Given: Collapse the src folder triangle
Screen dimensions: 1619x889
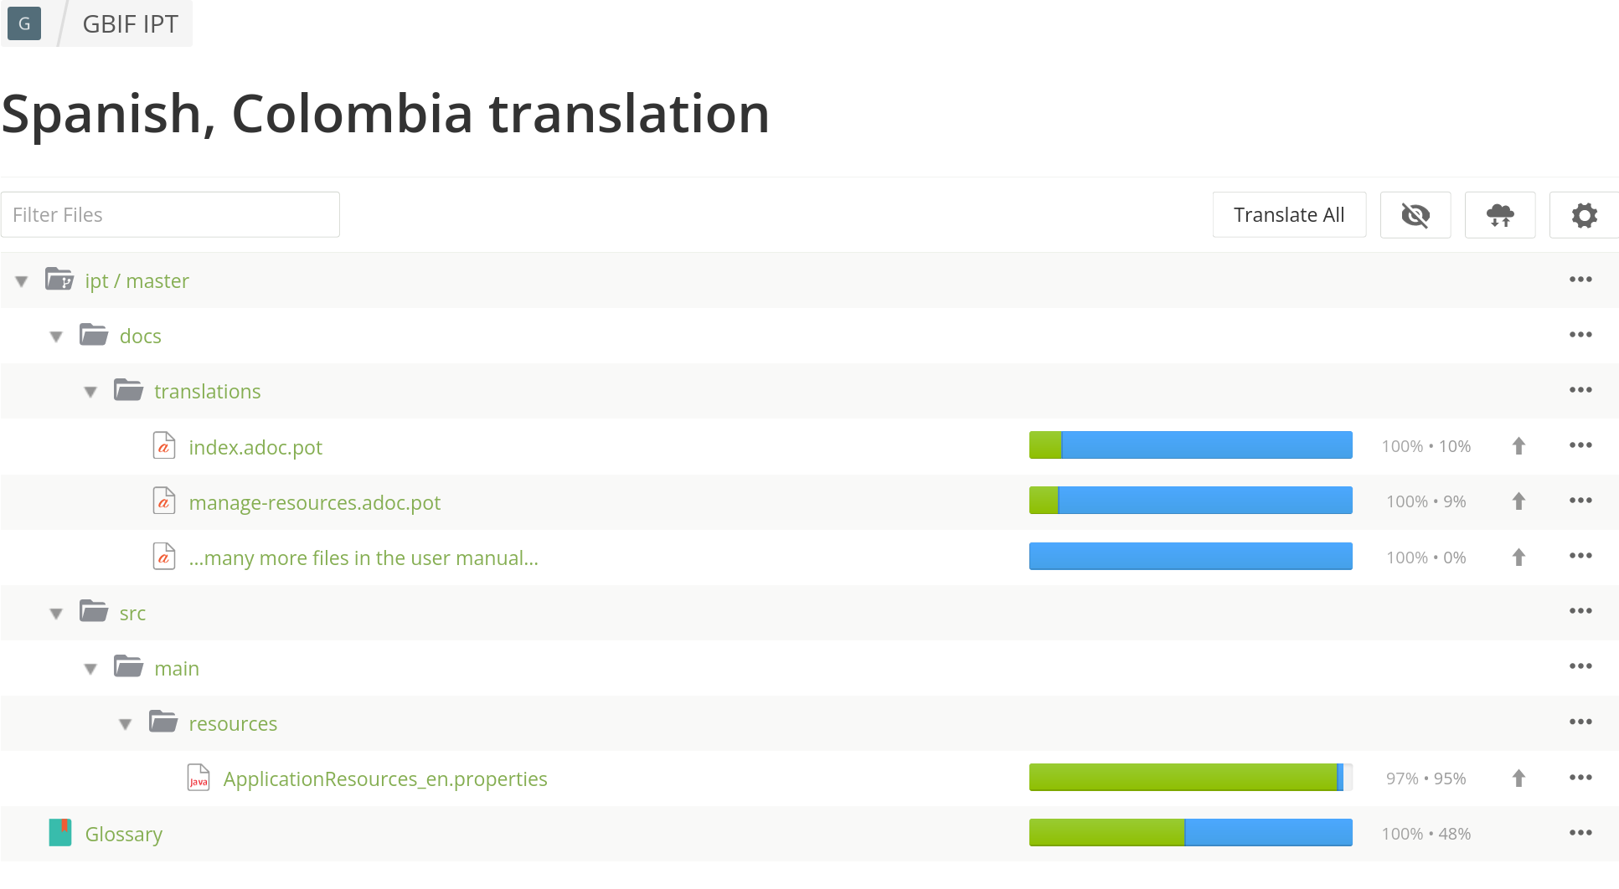Looking at the screenshot, I should (56, 614).
